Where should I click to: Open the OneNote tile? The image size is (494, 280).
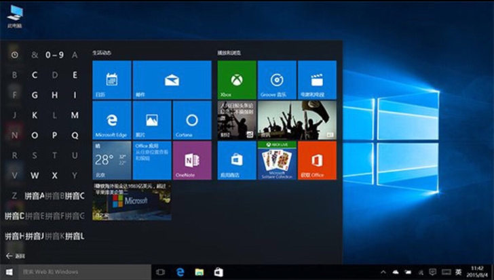point(192,161)
